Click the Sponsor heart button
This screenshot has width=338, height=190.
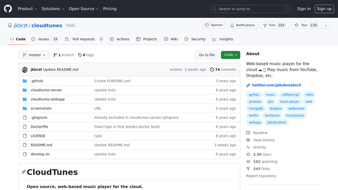214,25
